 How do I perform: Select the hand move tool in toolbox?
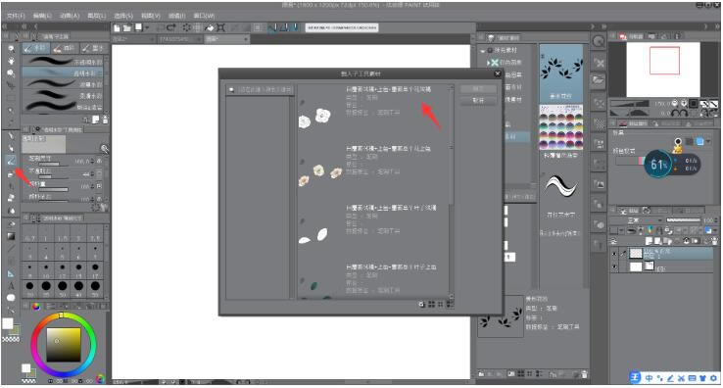11,61
